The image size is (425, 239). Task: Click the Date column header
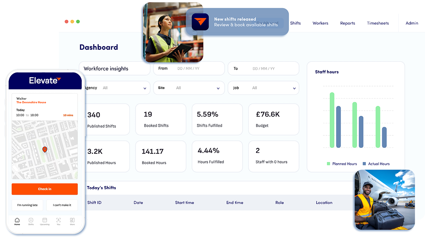(x=138, y=203)
